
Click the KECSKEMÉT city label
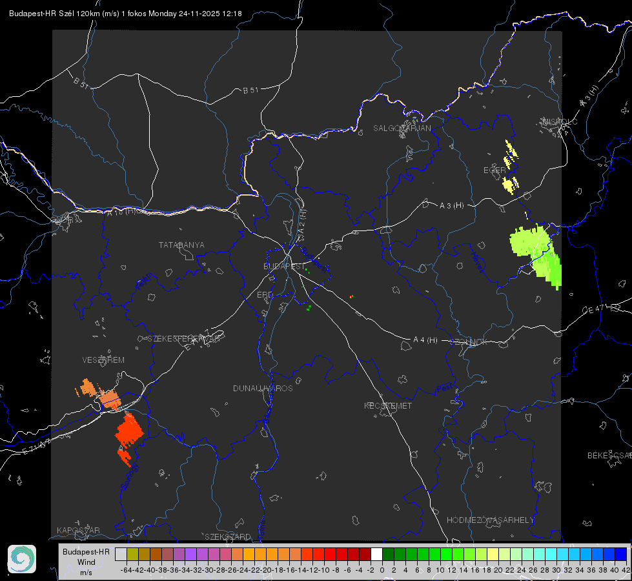pyautogui.click(x=388, y=405)
